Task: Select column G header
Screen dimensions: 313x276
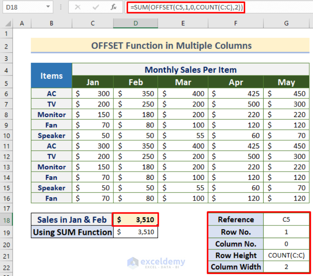Action: tap(286, 23)
